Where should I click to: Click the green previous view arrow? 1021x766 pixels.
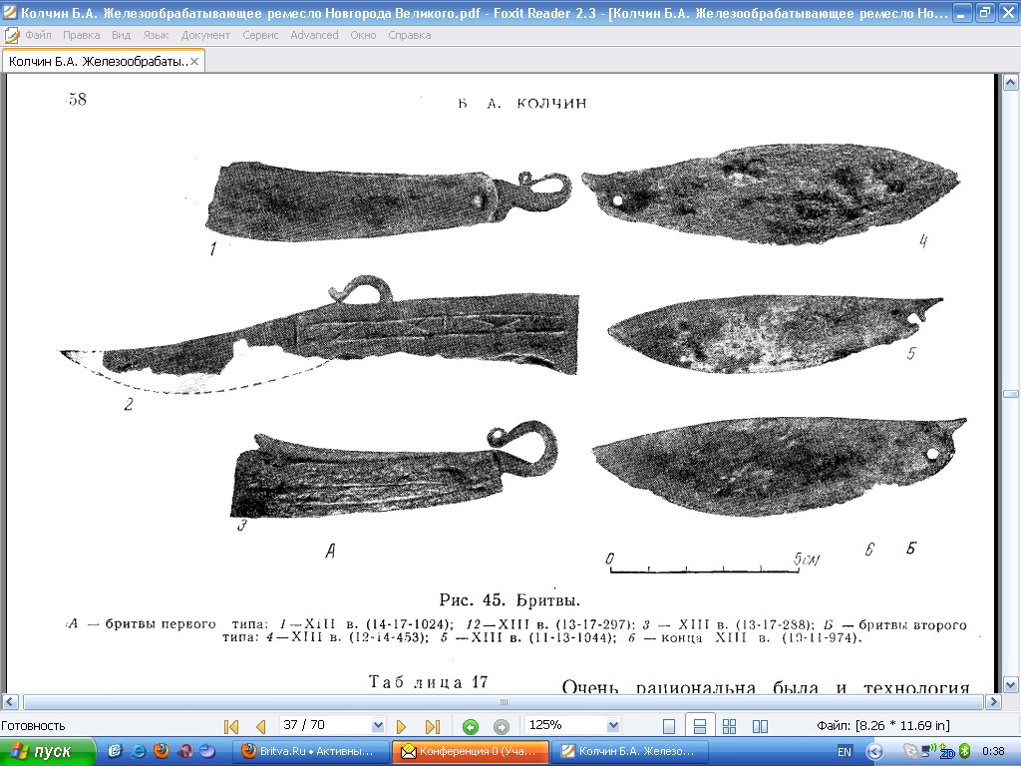(x=471, y=726)
